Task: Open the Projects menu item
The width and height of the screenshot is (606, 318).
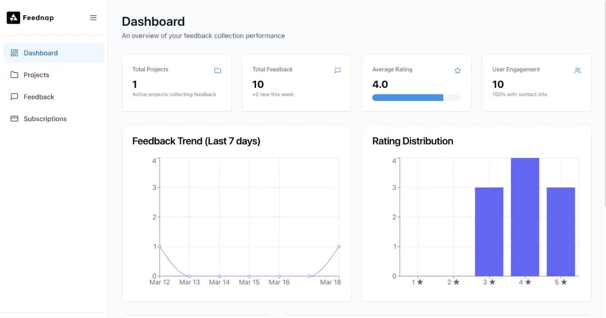Action: [x=36, y=75]
